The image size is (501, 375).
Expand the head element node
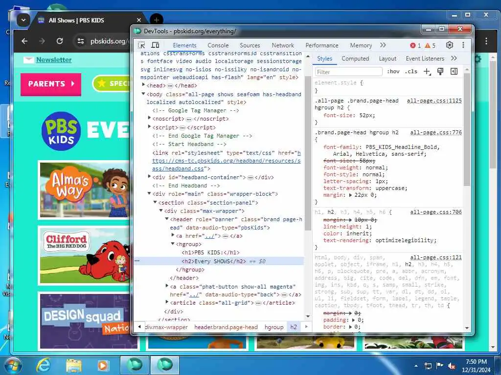tap(143, 84)
